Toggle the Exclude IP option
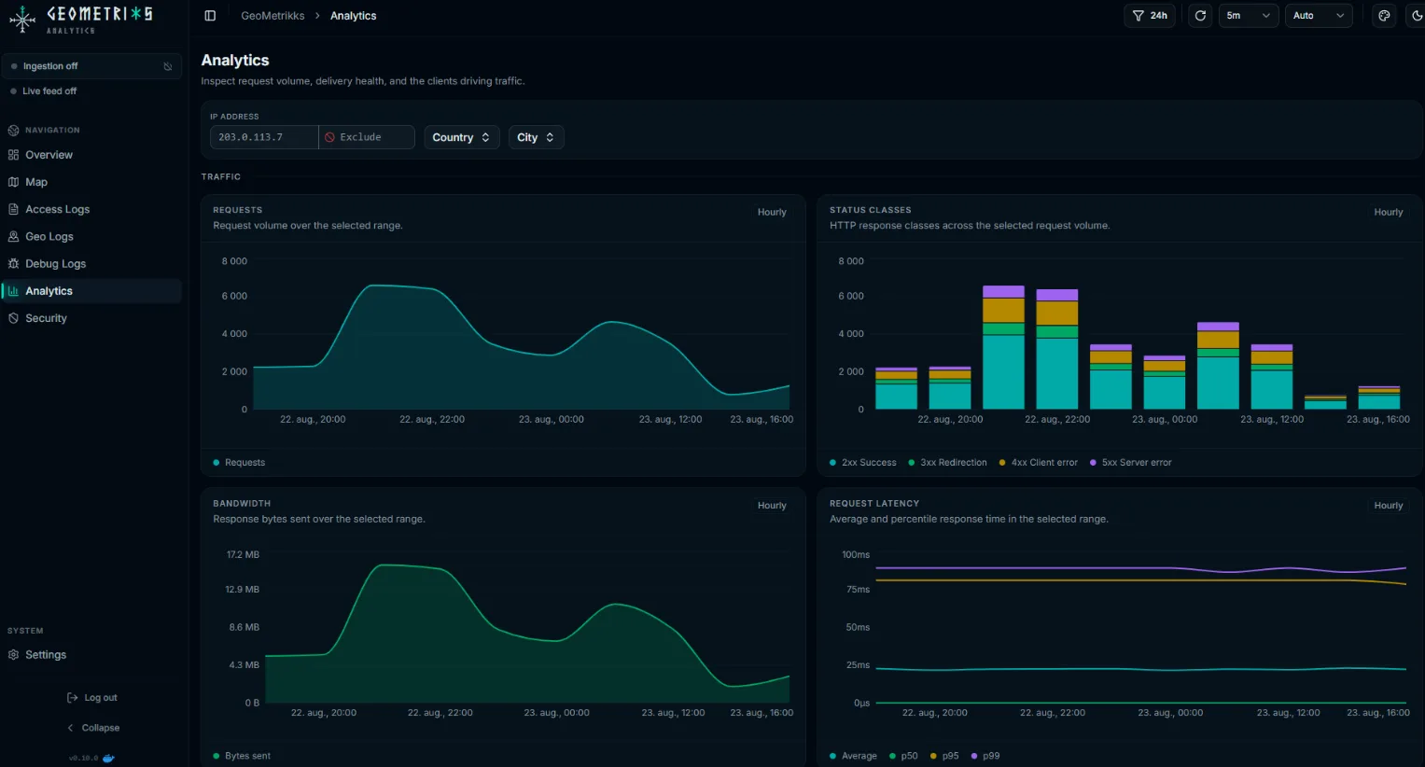Screen dimensions: 1425x767 click(366, 137)
